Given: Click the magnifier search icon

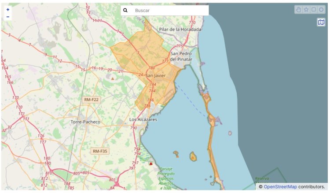Looking at the screenshot, I should pyautogui.click(x=125, y=10).
